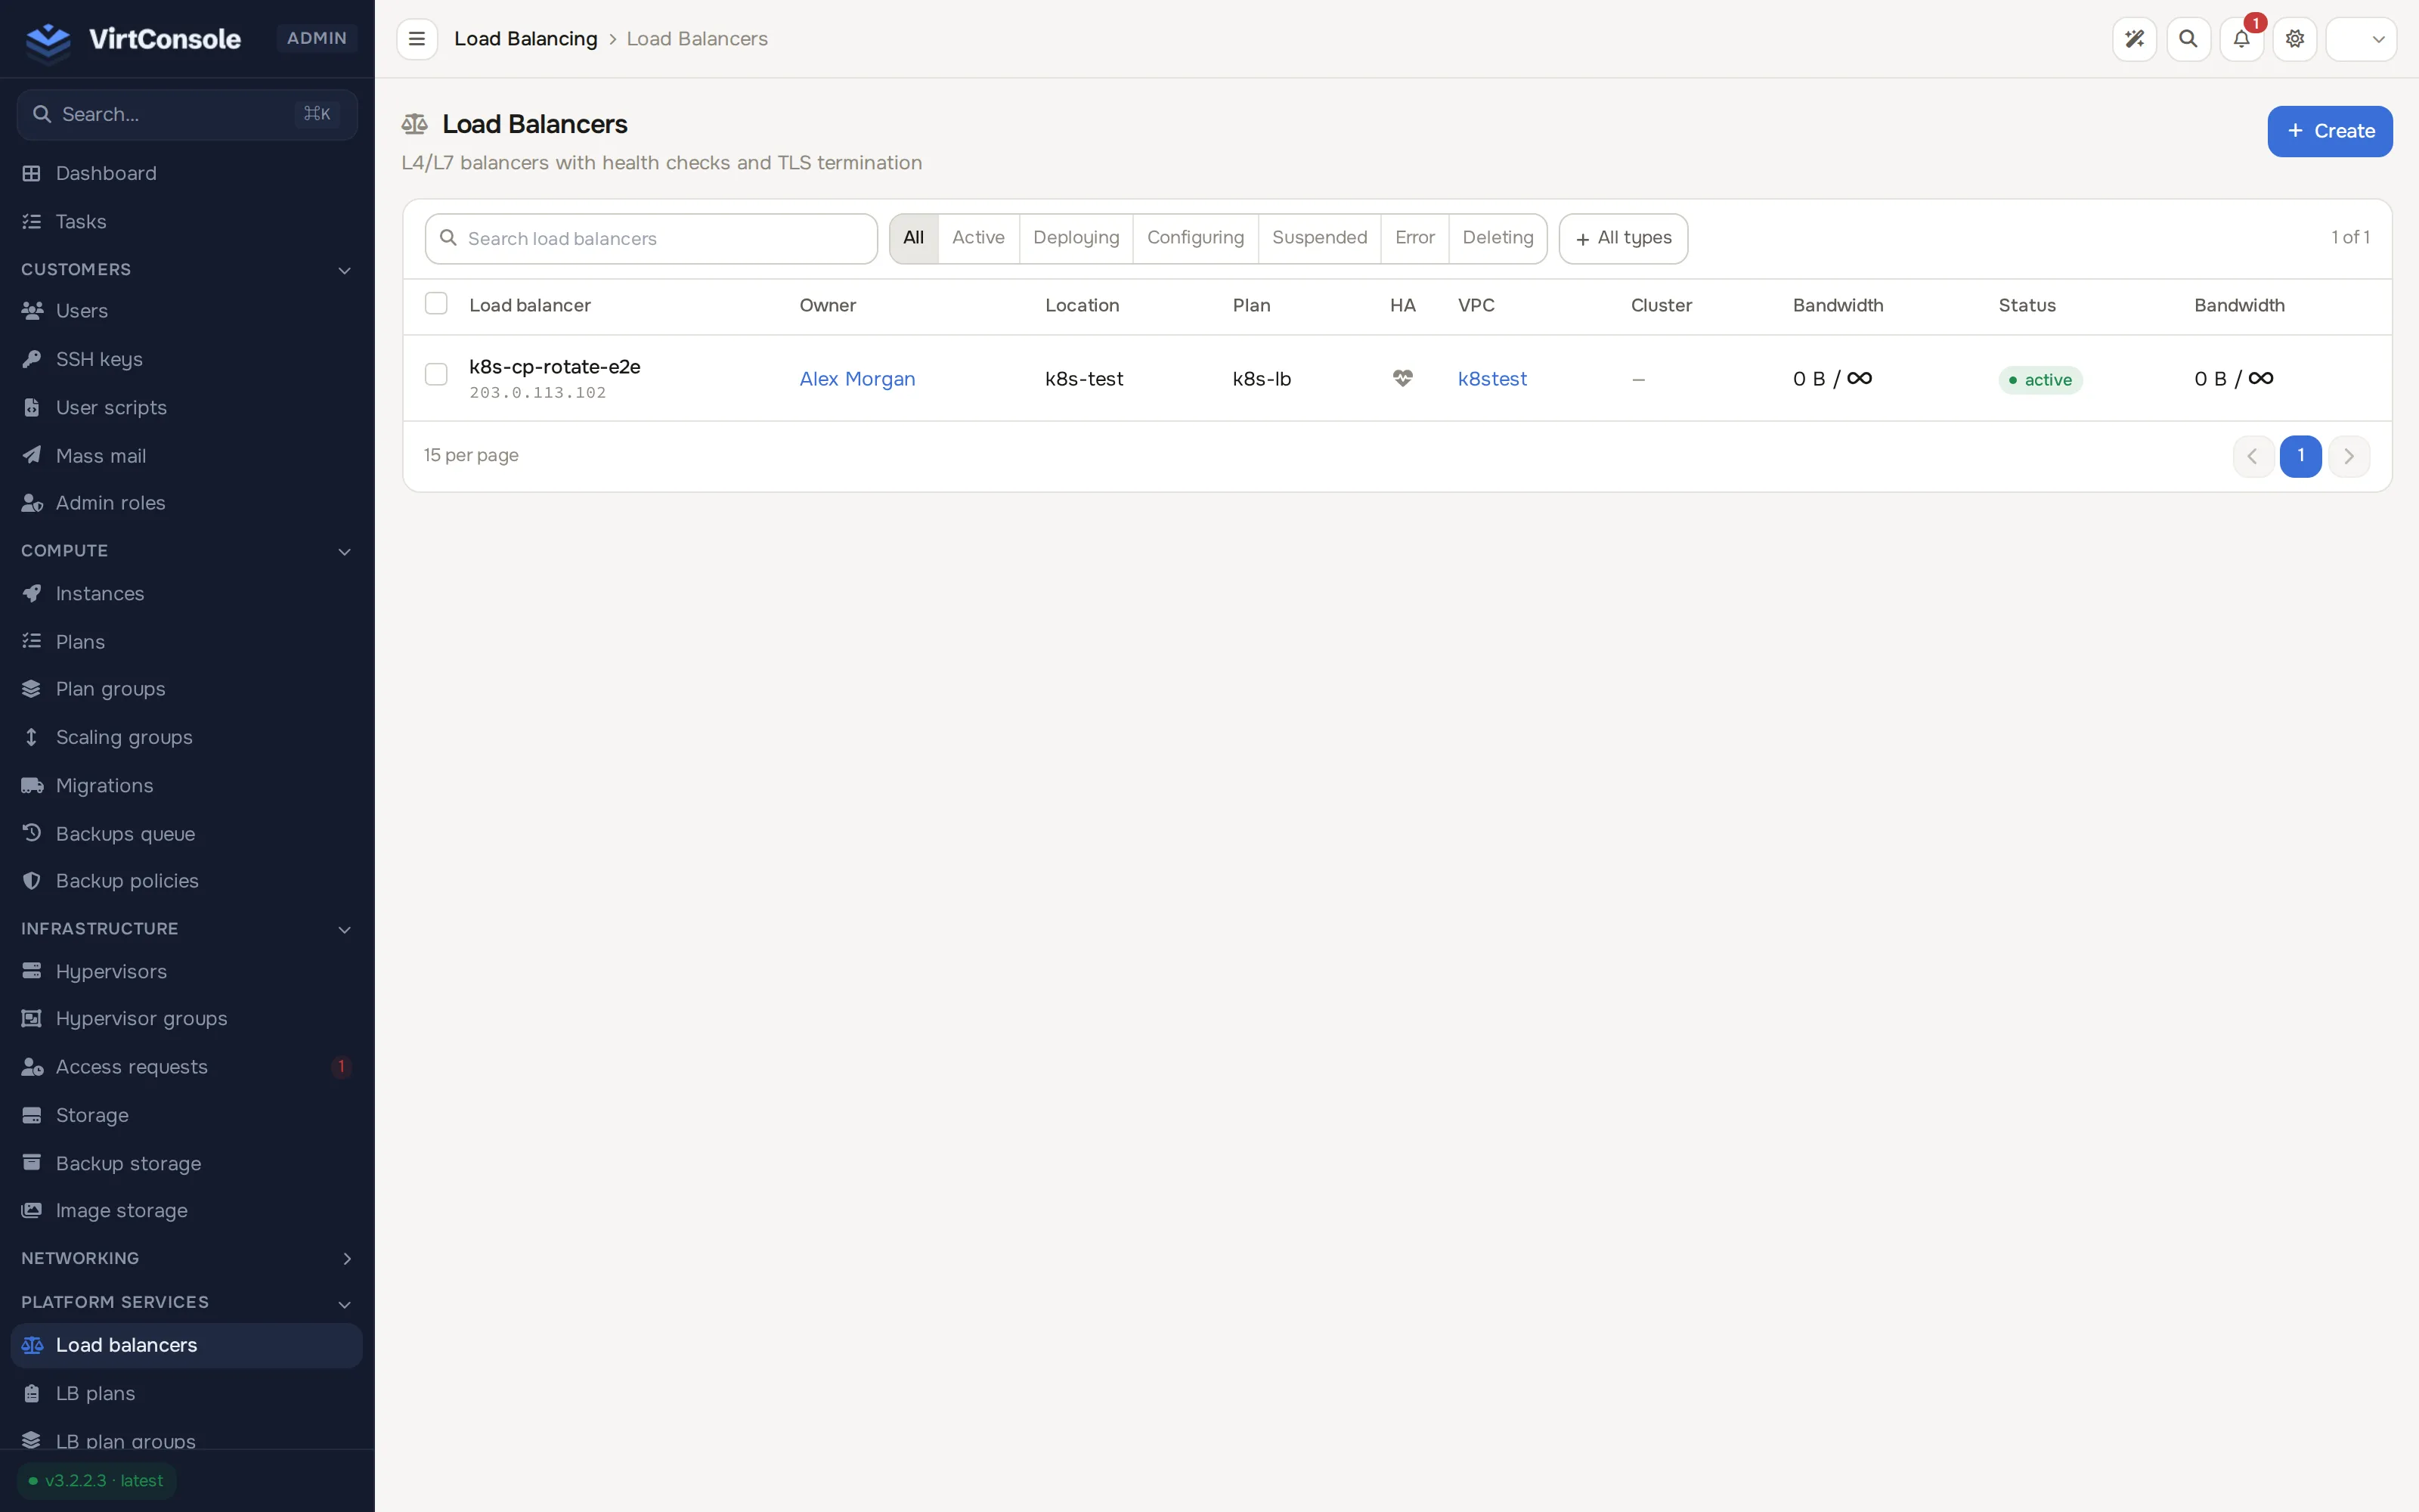
Task: Click the Dashboard icon in the sidebar
Action: (32, 173)
